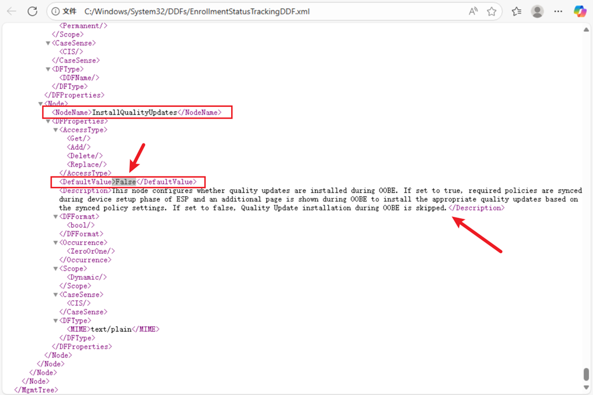The height and width of the screenshot is (395, 593).
Task: Click the closing MgmtTree tag
Action: point(36,390)
